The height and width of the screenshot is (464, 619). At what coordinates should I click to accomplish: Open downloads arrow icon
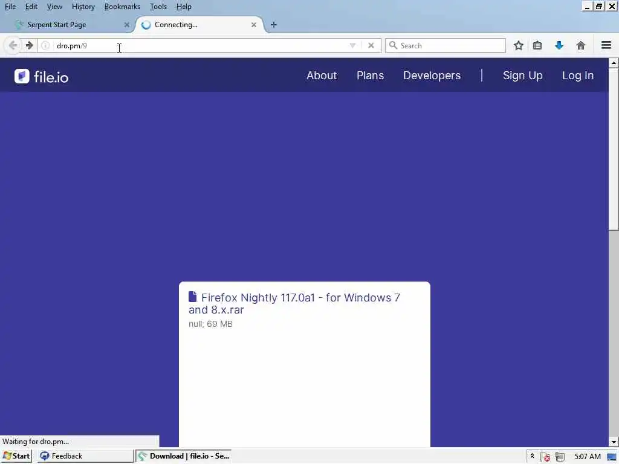(559, 45)
